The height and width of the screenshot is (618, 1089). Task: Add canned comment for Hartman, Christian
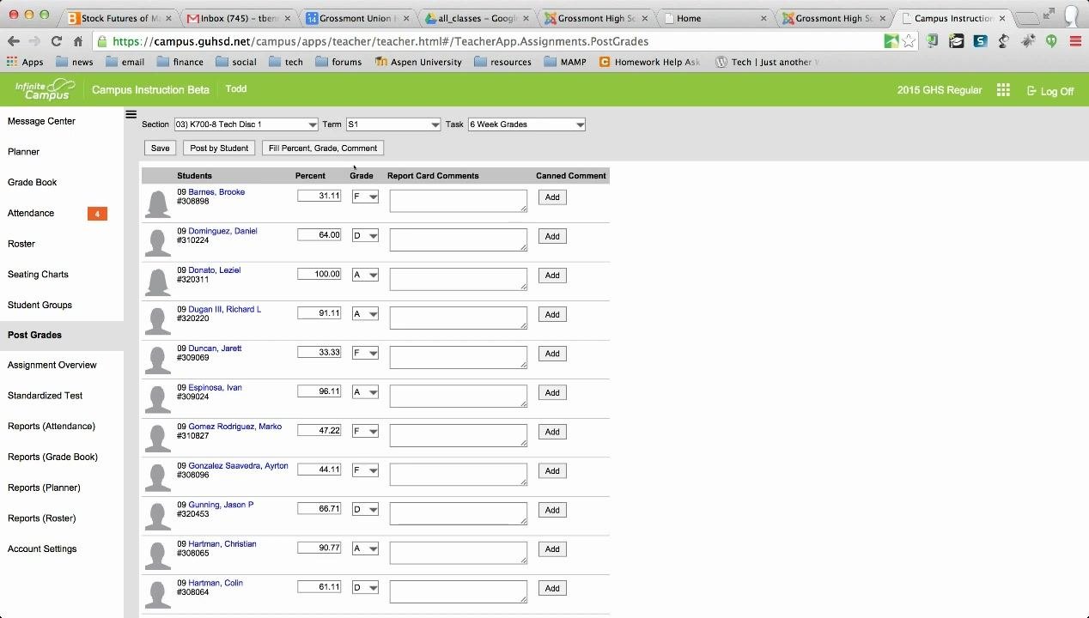click(552, 549)
